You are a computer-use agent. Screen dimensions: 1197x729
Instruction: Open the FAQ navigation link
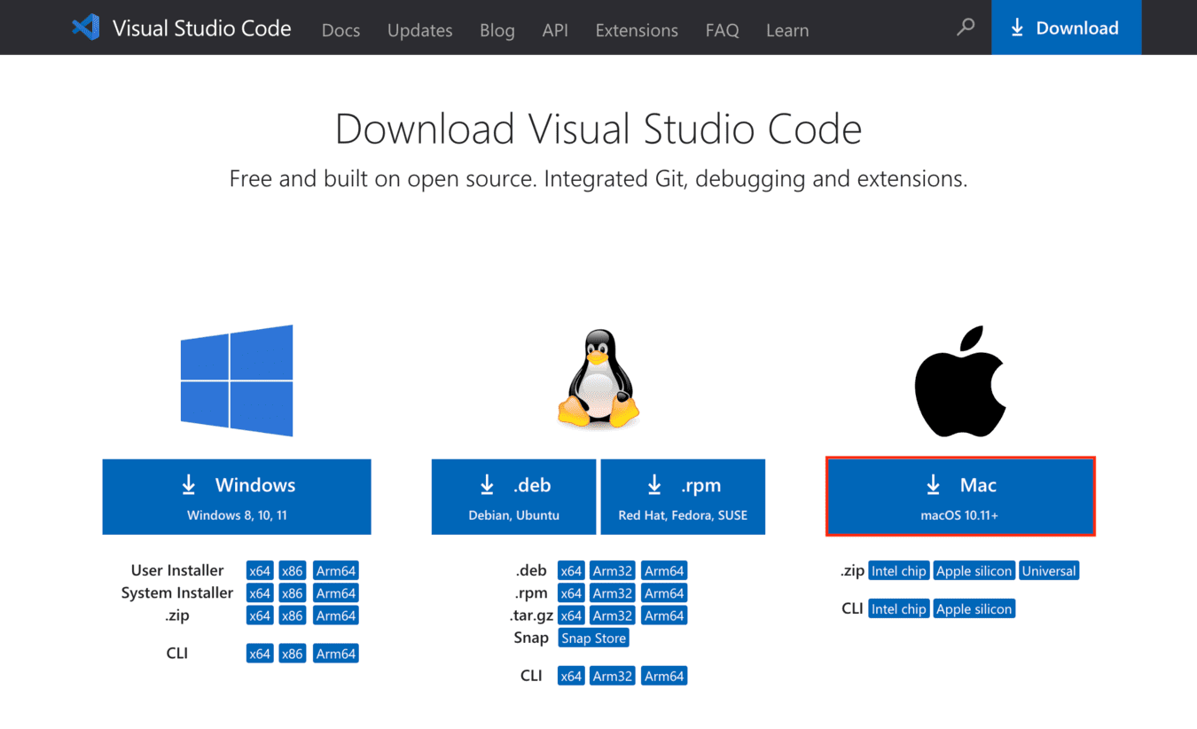(722, 30)
